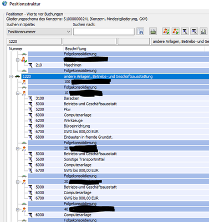Collapse the 1220 position tree node
This screenshot has width=209, height=222.
point(11,77)
